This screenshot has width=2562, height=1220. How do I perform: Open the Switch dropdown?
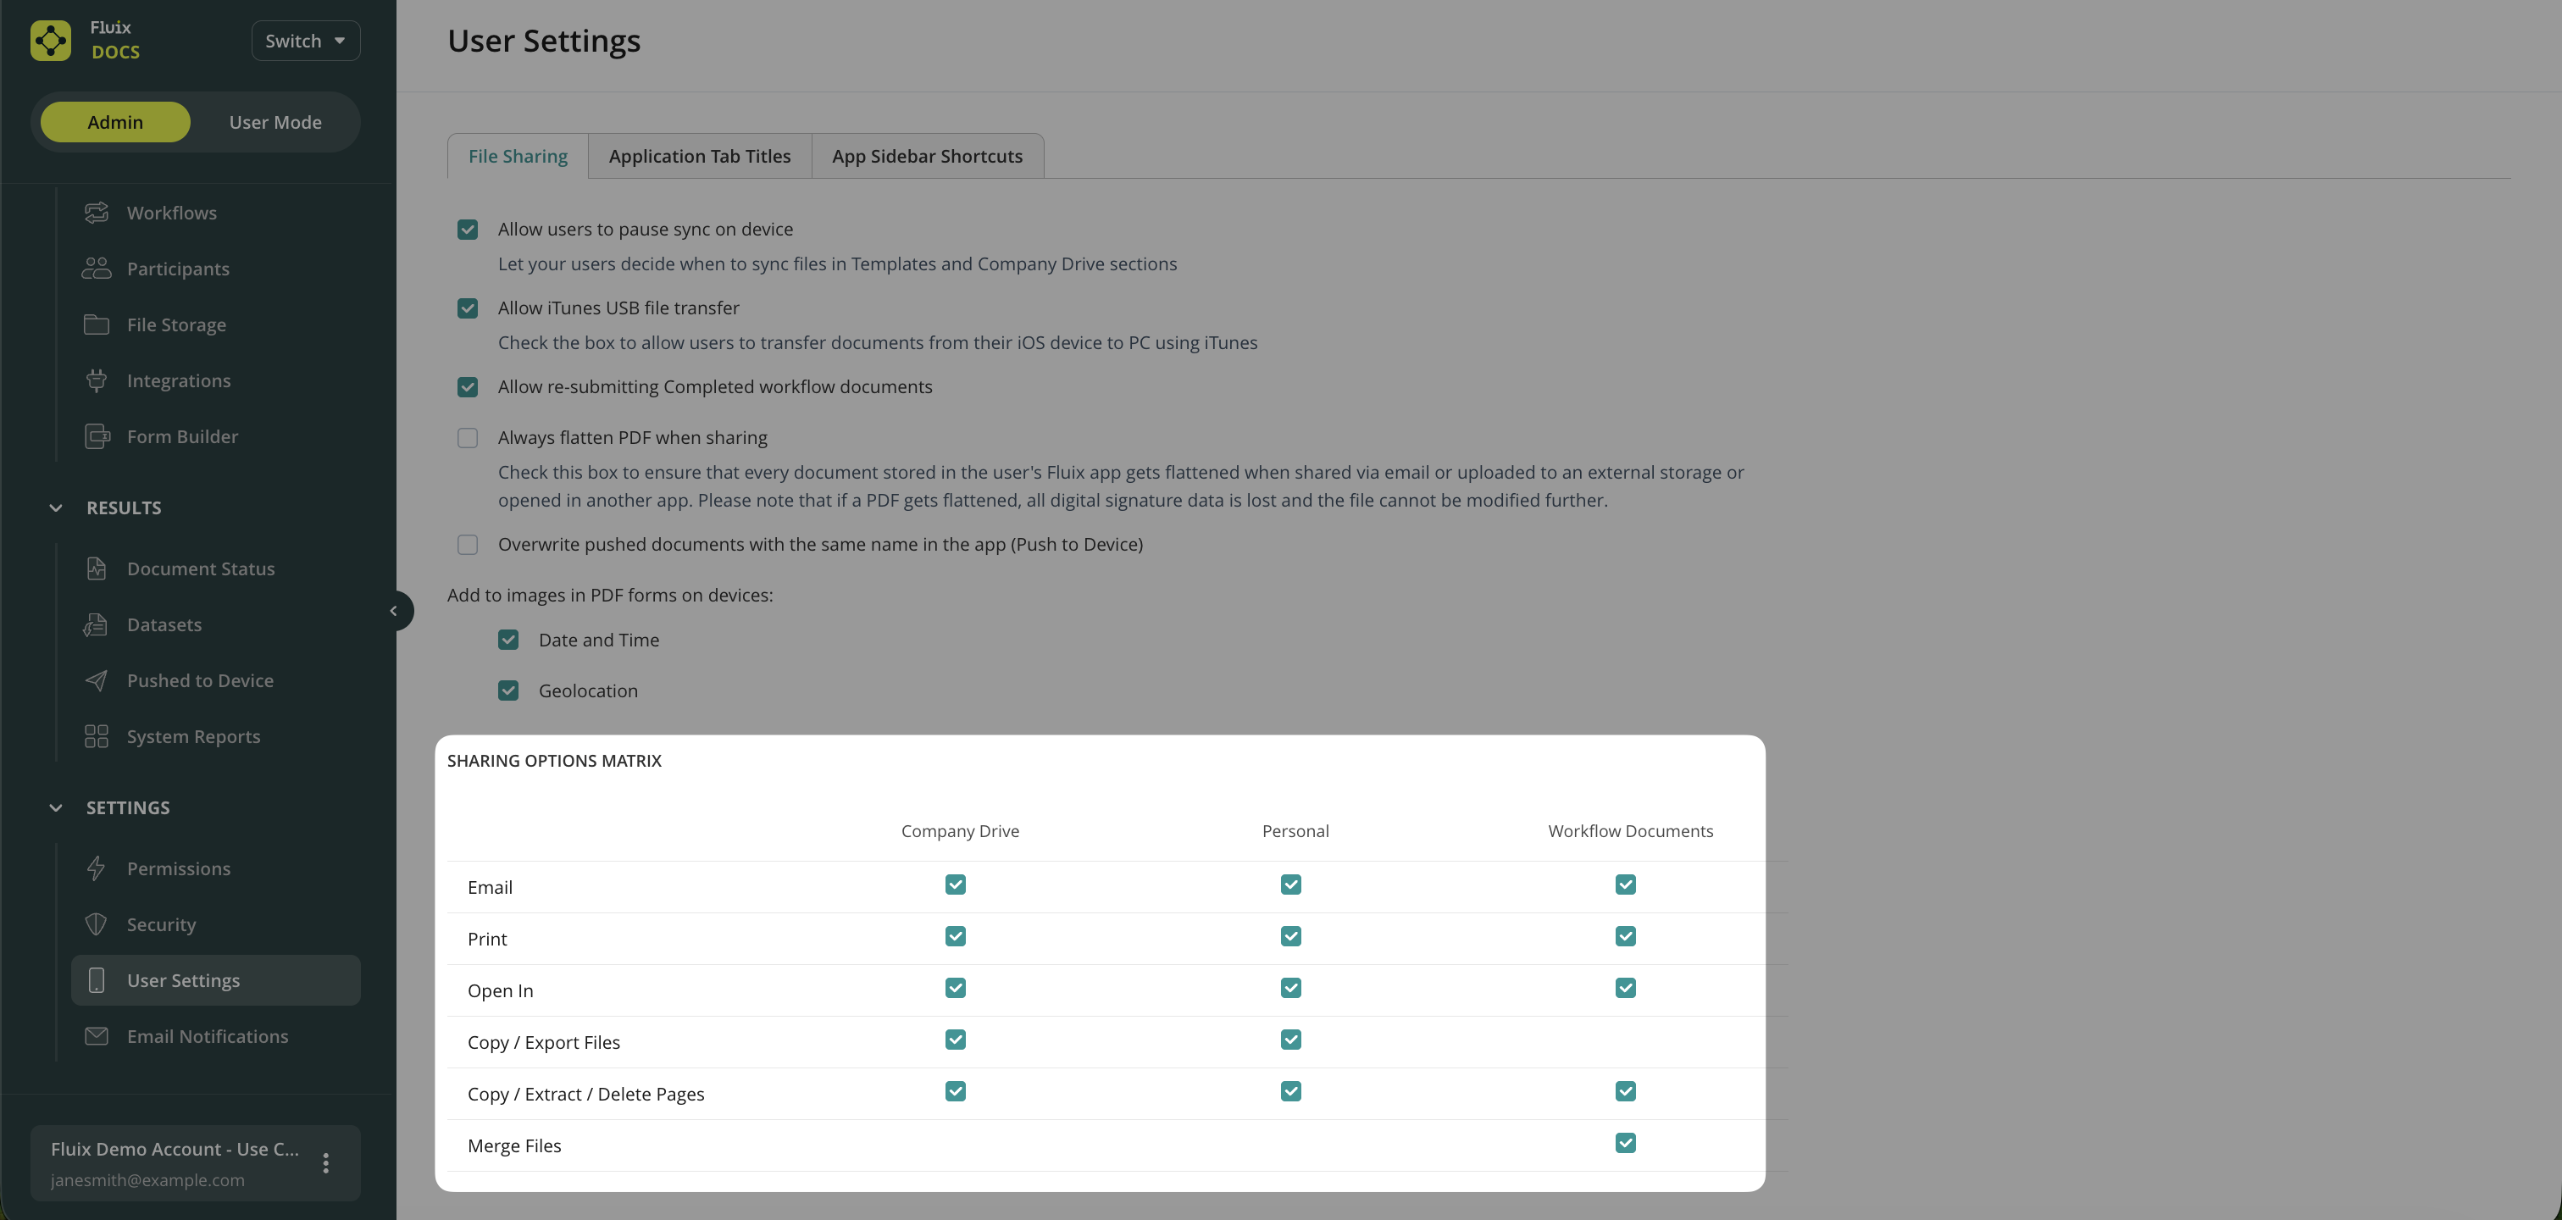pyautogui.click(x=305, y=41)
